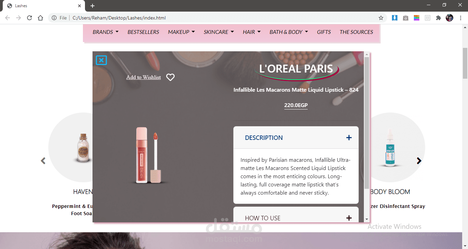
Task: Open the BATH & BODY dropdown
Action: (288, 32)
